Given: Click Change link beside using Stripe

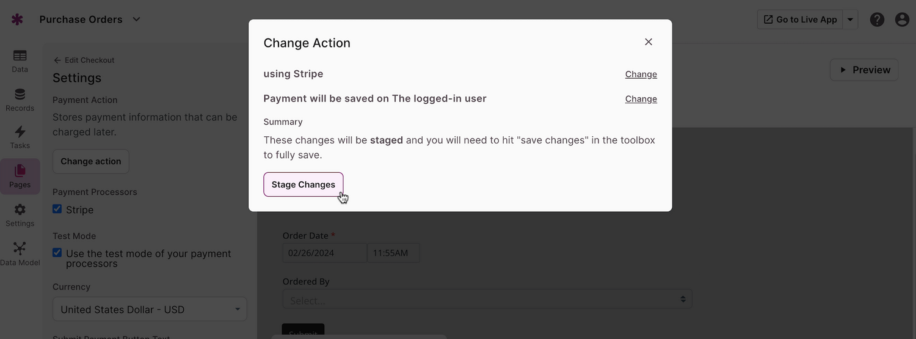Looking at the screenshot, I should (x=641, y=75).
